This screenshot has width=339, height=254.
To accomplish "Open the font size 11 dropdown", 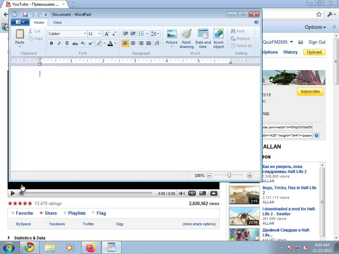I will pos(99,34).
